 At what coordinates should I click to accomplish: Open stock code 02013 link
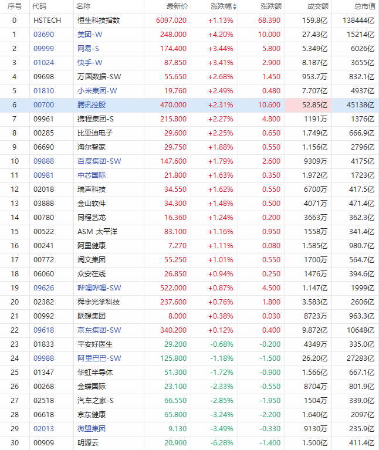(43, 428)
